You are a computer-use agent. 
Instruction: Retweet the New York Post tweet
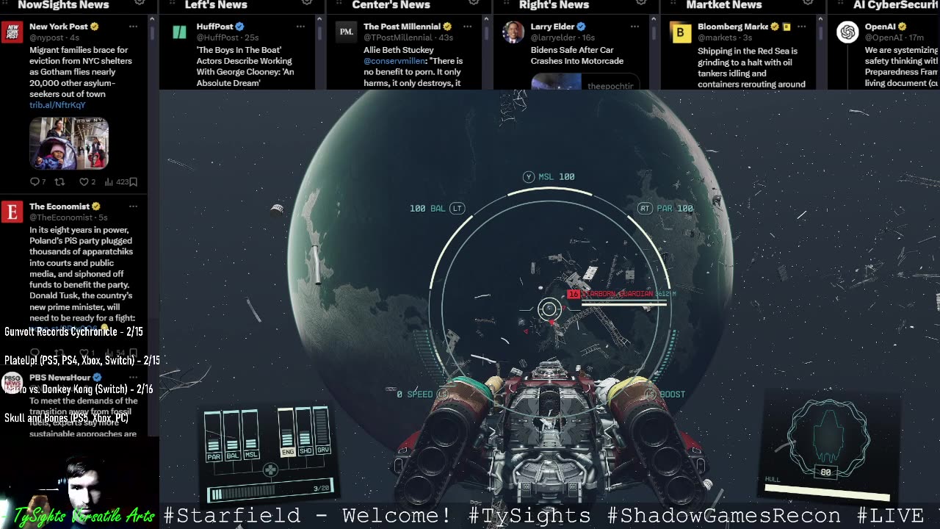tap(60, 181)
